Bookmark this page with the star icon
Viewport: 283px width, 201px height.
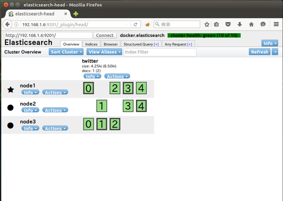(x=207, y=24)
